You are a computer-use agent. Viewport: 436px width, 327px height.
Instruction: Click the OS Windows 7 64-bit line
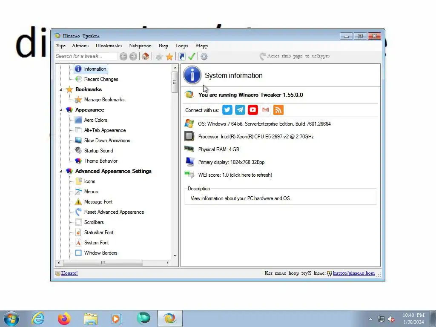pyautogui.click(x=264, y=124)
